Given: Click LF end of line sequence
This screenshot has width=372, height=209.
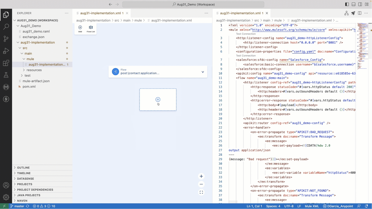Looking at the screenshot, I should [299, 206].
